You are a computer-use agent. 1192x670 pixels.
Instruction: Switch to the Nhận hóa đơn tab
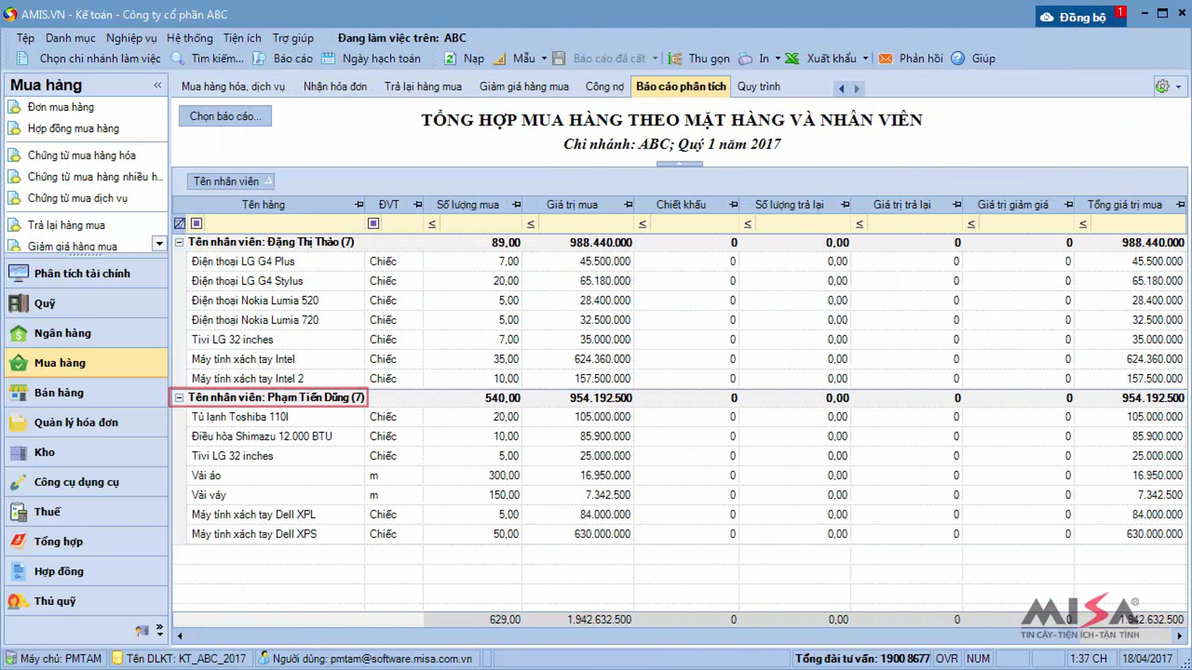(335, 86)
